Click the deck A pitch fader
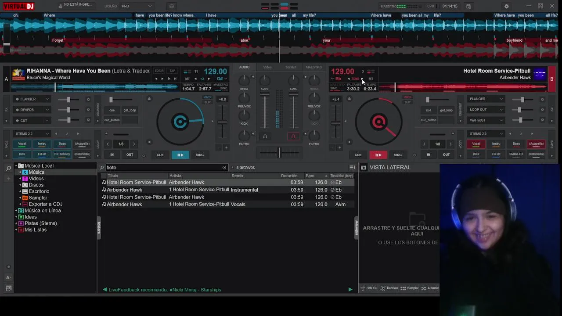Image resolution: width=562 pixels, height=316 pixels. pos(223,122)
